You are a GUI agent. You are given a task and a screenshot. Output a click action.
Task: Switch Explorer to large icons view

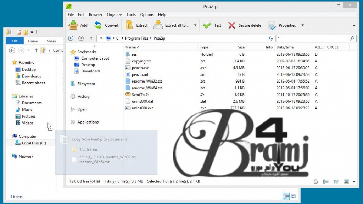293,197
